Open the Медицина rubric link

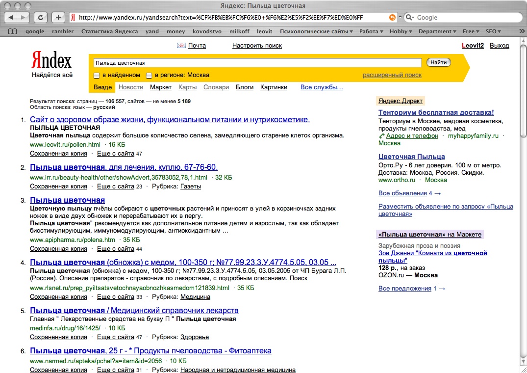(195, 297)
